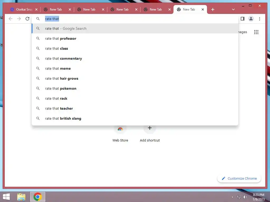
Task: Click the Chrome taskbar icon
Action: pos(38,197)
